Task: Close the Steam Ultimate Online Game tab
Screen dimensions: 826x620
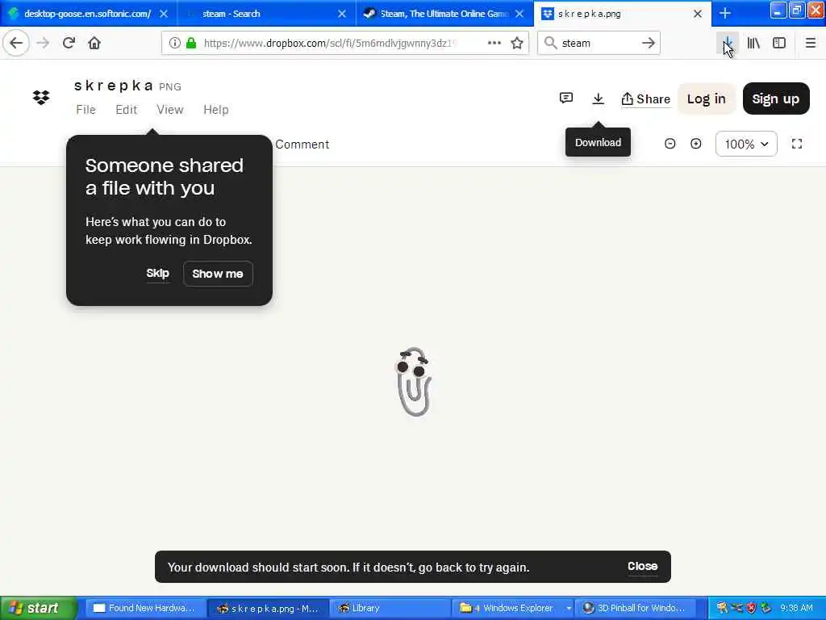Action: point(519,14)
